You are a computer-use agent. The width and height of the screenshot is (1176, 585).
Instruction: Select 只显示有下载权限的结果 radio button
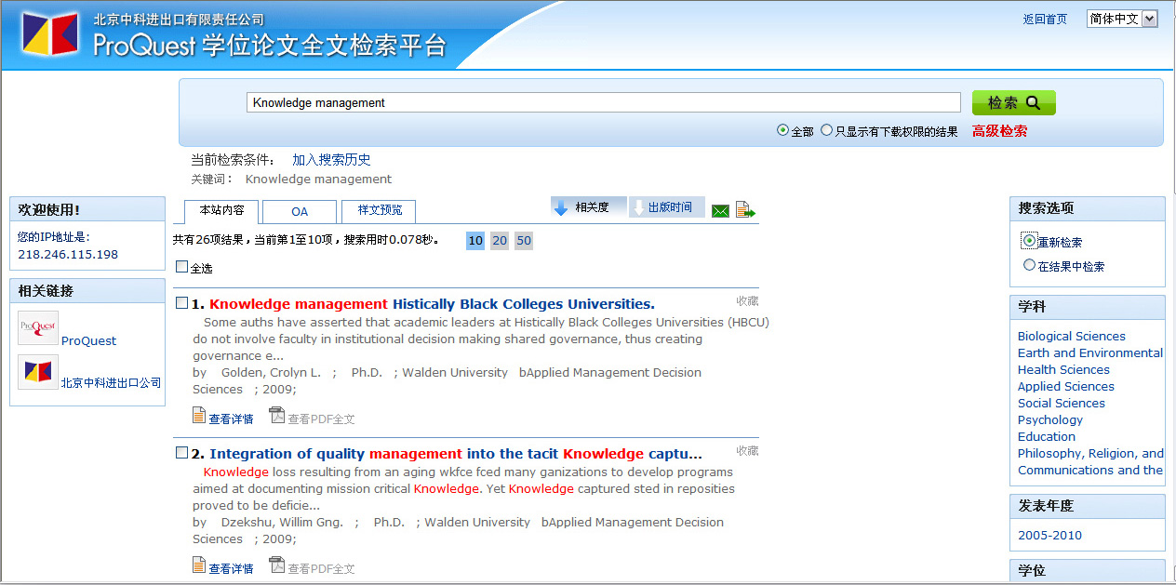tap(826, 131)
